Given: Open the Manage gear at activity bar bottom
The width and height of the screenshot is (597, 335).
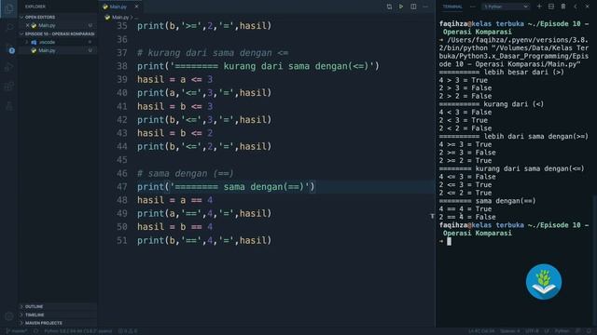Looking at the screenshot, I should pyautogui.click(x=8, y=315).
